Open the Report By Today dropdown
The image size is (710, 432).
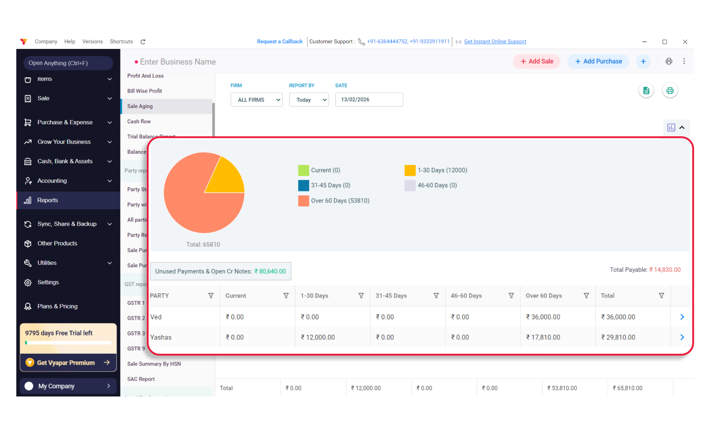coord(309,100)
